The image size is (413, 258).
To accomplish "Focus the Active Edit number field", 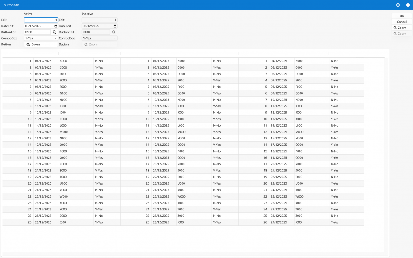I will click(41, 20).
